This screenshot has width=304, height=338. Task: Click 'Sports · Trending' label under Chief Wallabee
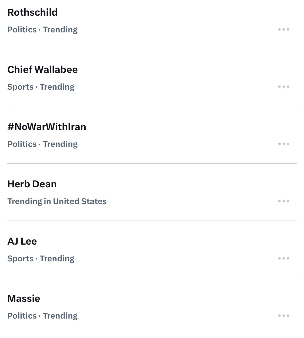click(x=41, y=87)
